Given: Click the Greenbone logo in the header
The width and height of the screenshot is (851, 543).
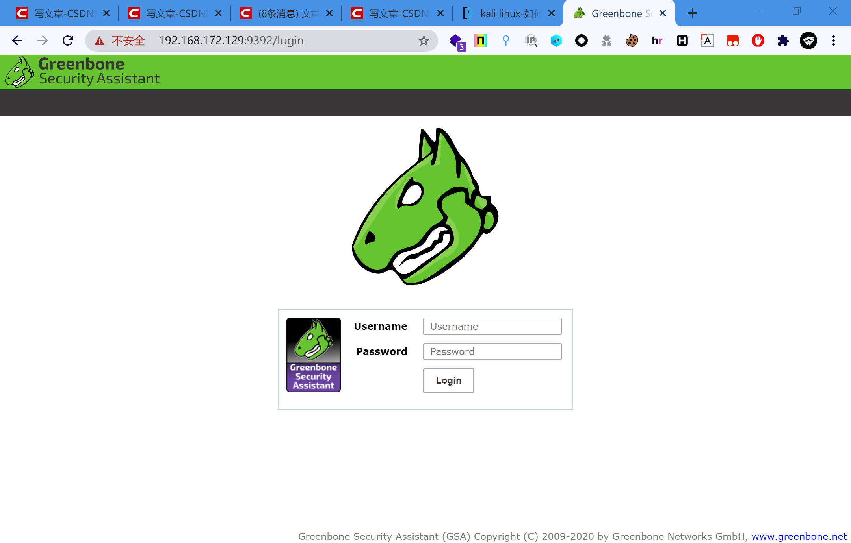Looking at the screenshot, I should point(20,71).
